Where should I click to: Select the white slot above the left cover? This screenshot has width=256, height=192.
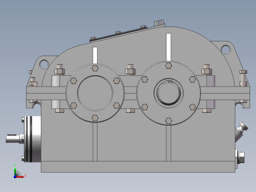point(95,55)
